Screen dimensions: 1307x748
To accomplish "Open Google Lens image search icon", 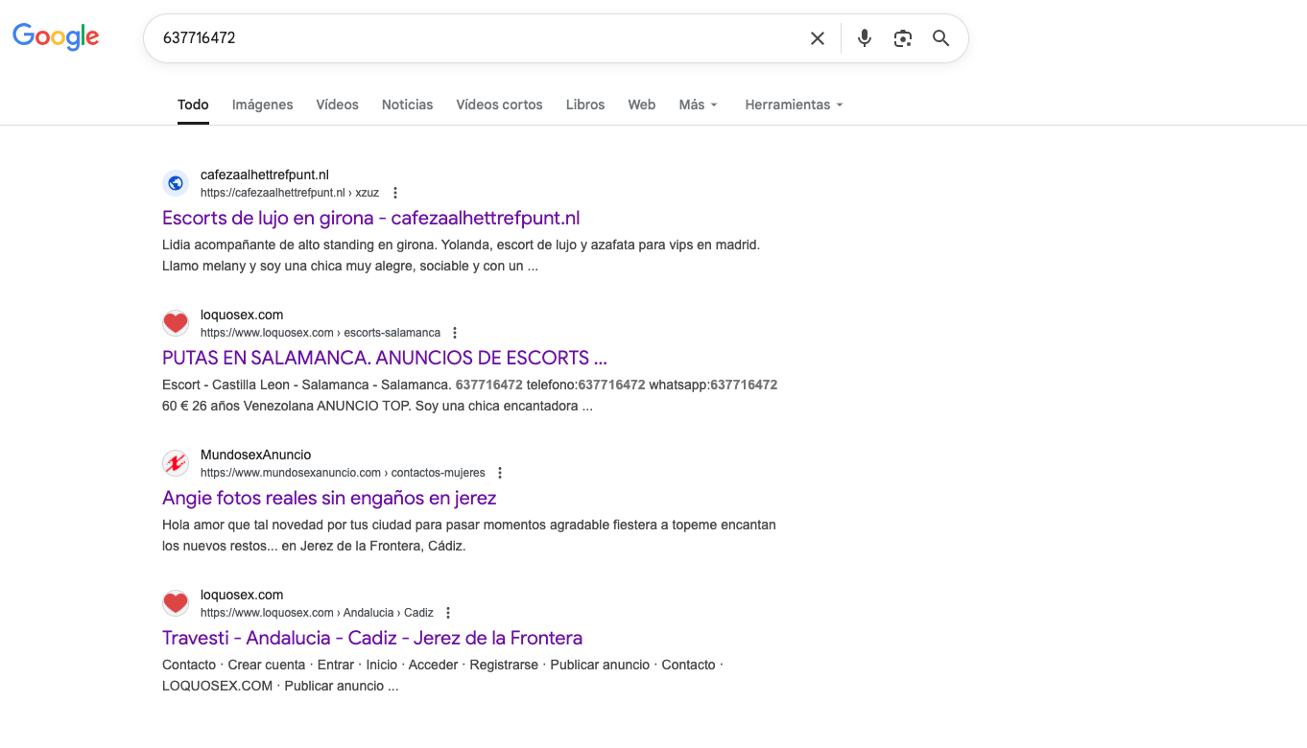I will (902, 38).
